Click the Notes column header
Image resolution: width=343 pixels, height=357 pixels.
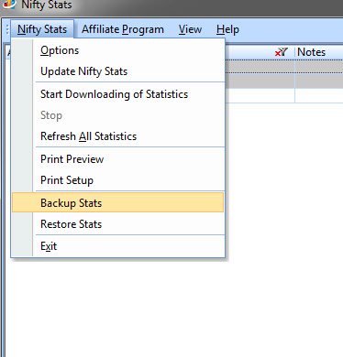coord(319,52)
